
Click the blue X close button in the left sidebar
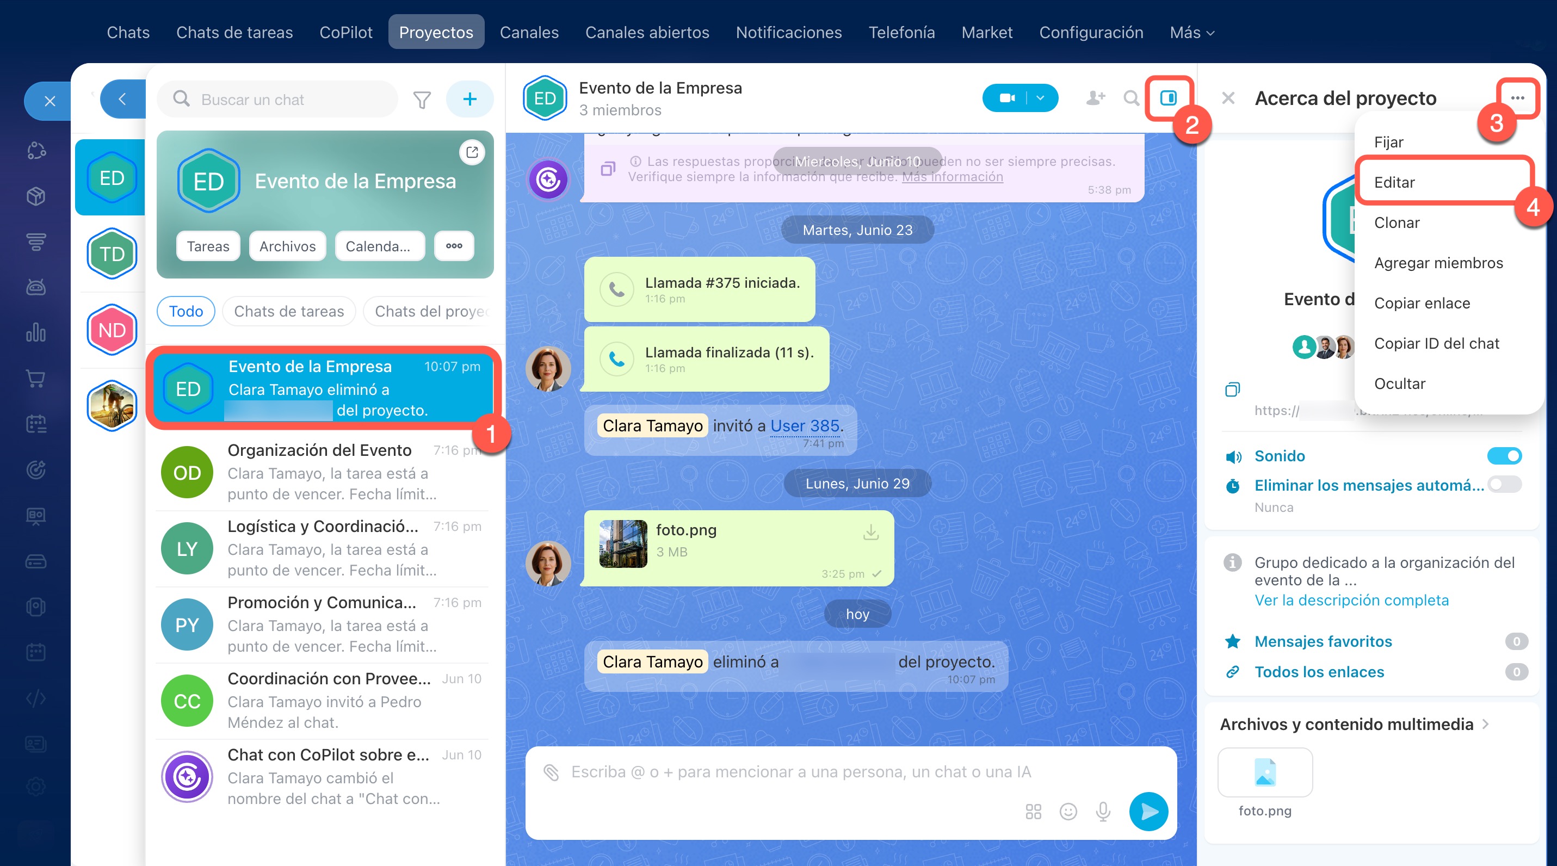click(x=50, y=101)
